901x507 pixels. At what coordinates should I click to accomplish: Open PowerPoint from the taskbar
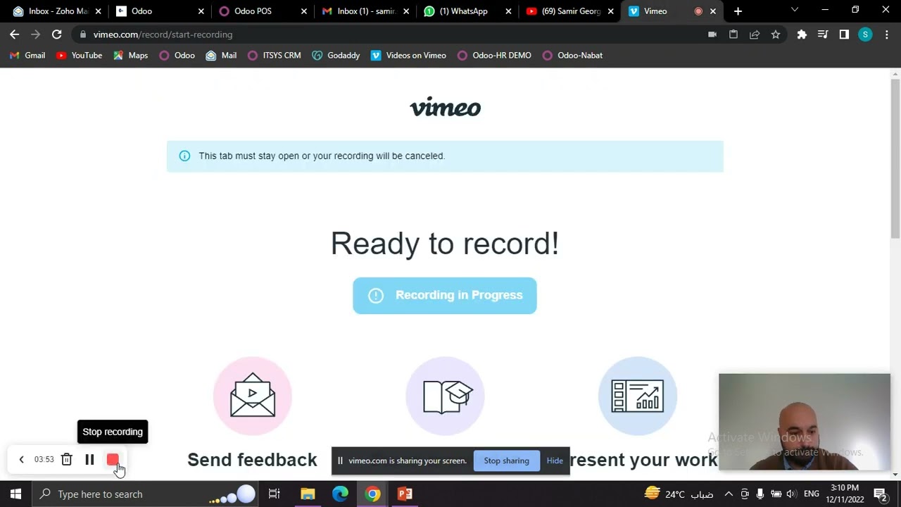pyautogui.click(x=405, y=494)
